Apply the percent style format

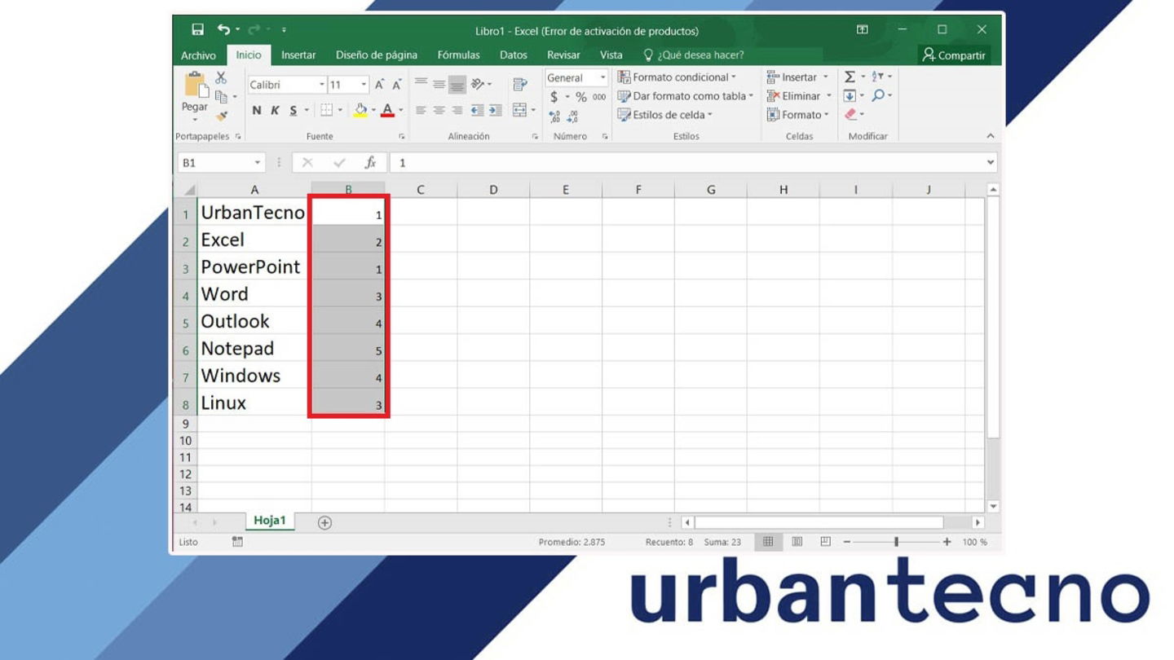581,97
